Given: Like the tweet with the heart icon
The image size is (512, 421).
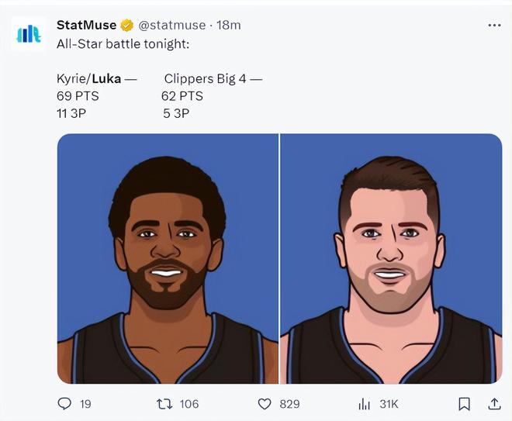Looking at the screenshot, I should pos(265,403).
